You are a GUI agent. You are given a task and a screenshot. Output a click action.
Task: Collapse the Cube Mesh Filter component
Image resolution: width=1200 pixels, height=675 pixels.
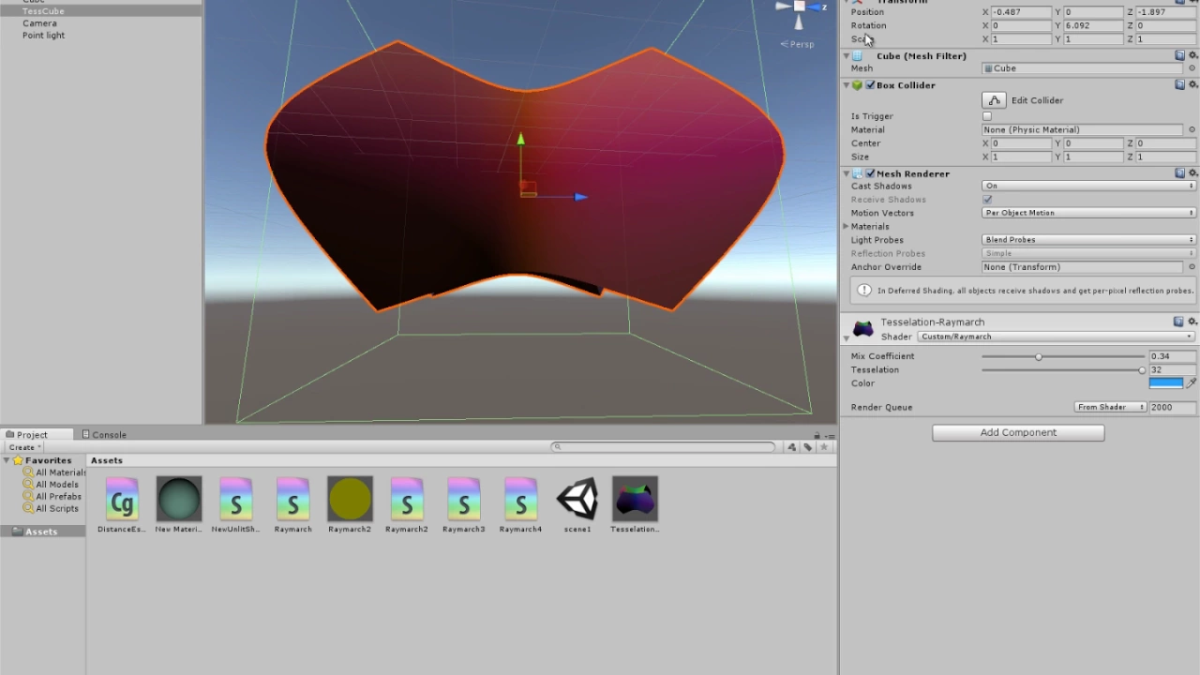[846, 56]
